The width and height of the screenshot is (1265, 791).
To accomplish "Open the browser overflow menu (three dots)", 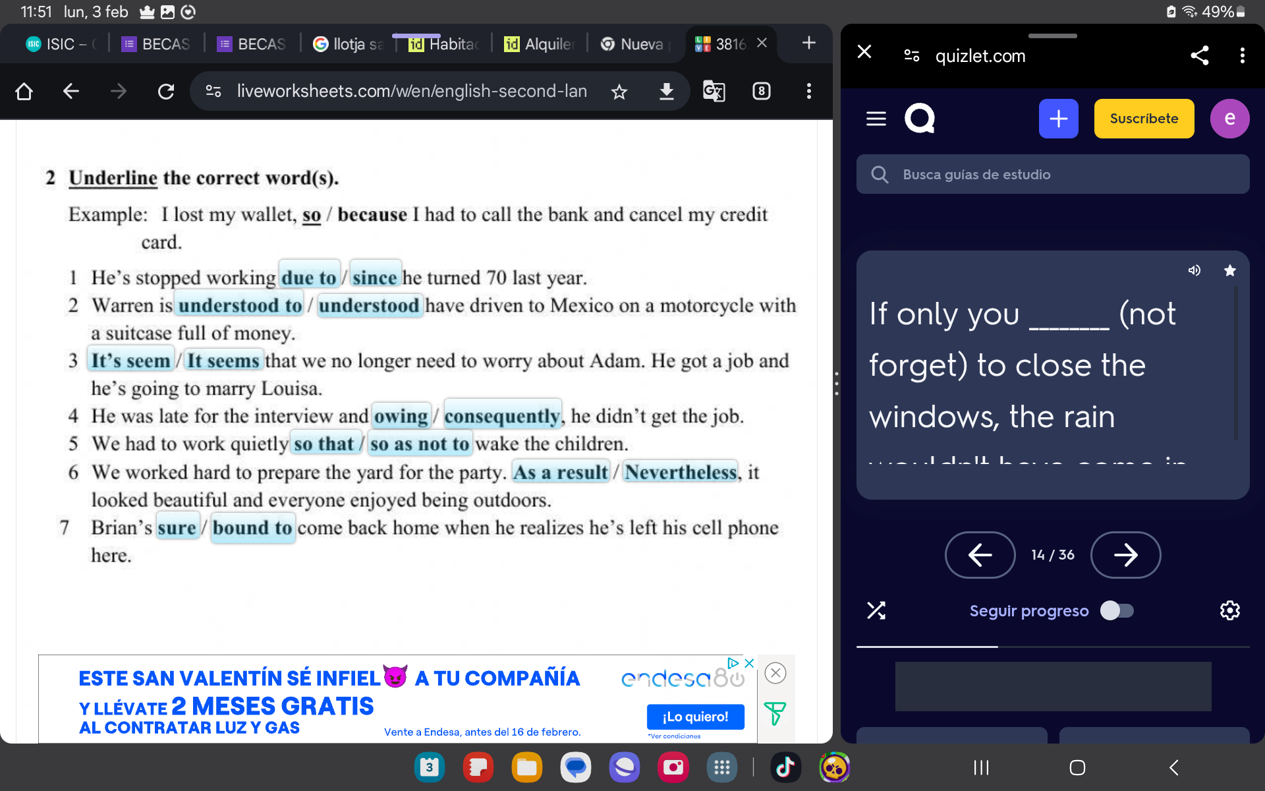I will click(808, 90).
